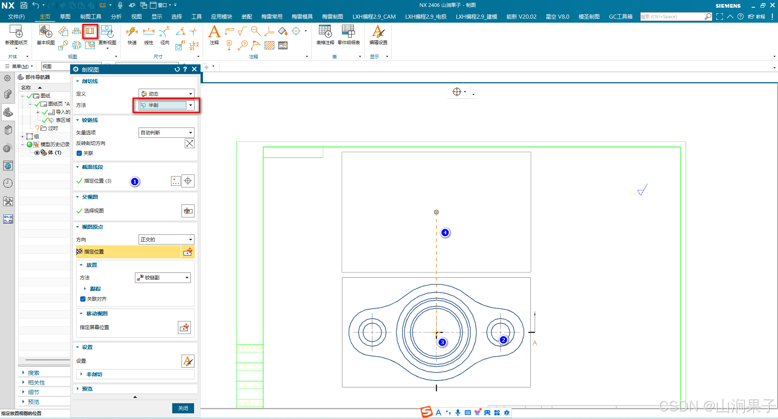Click the New Sheet (新建图纸页) icon
Screen dimensions: 778x419
click(16, 31)
